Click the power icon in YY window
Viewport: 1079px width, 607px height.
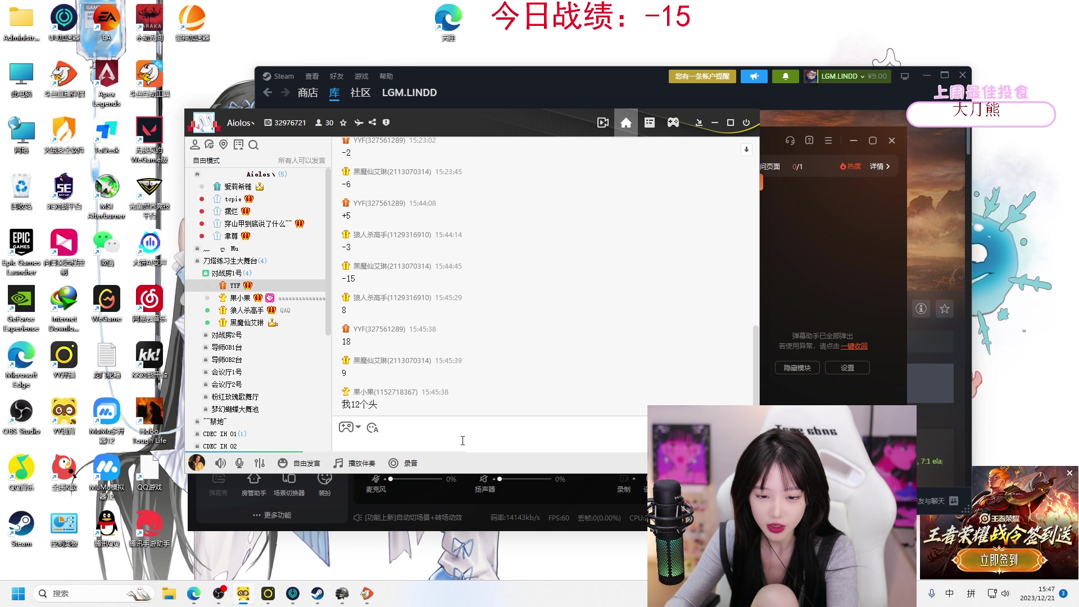pyautogui.click(x=746, y=123)
